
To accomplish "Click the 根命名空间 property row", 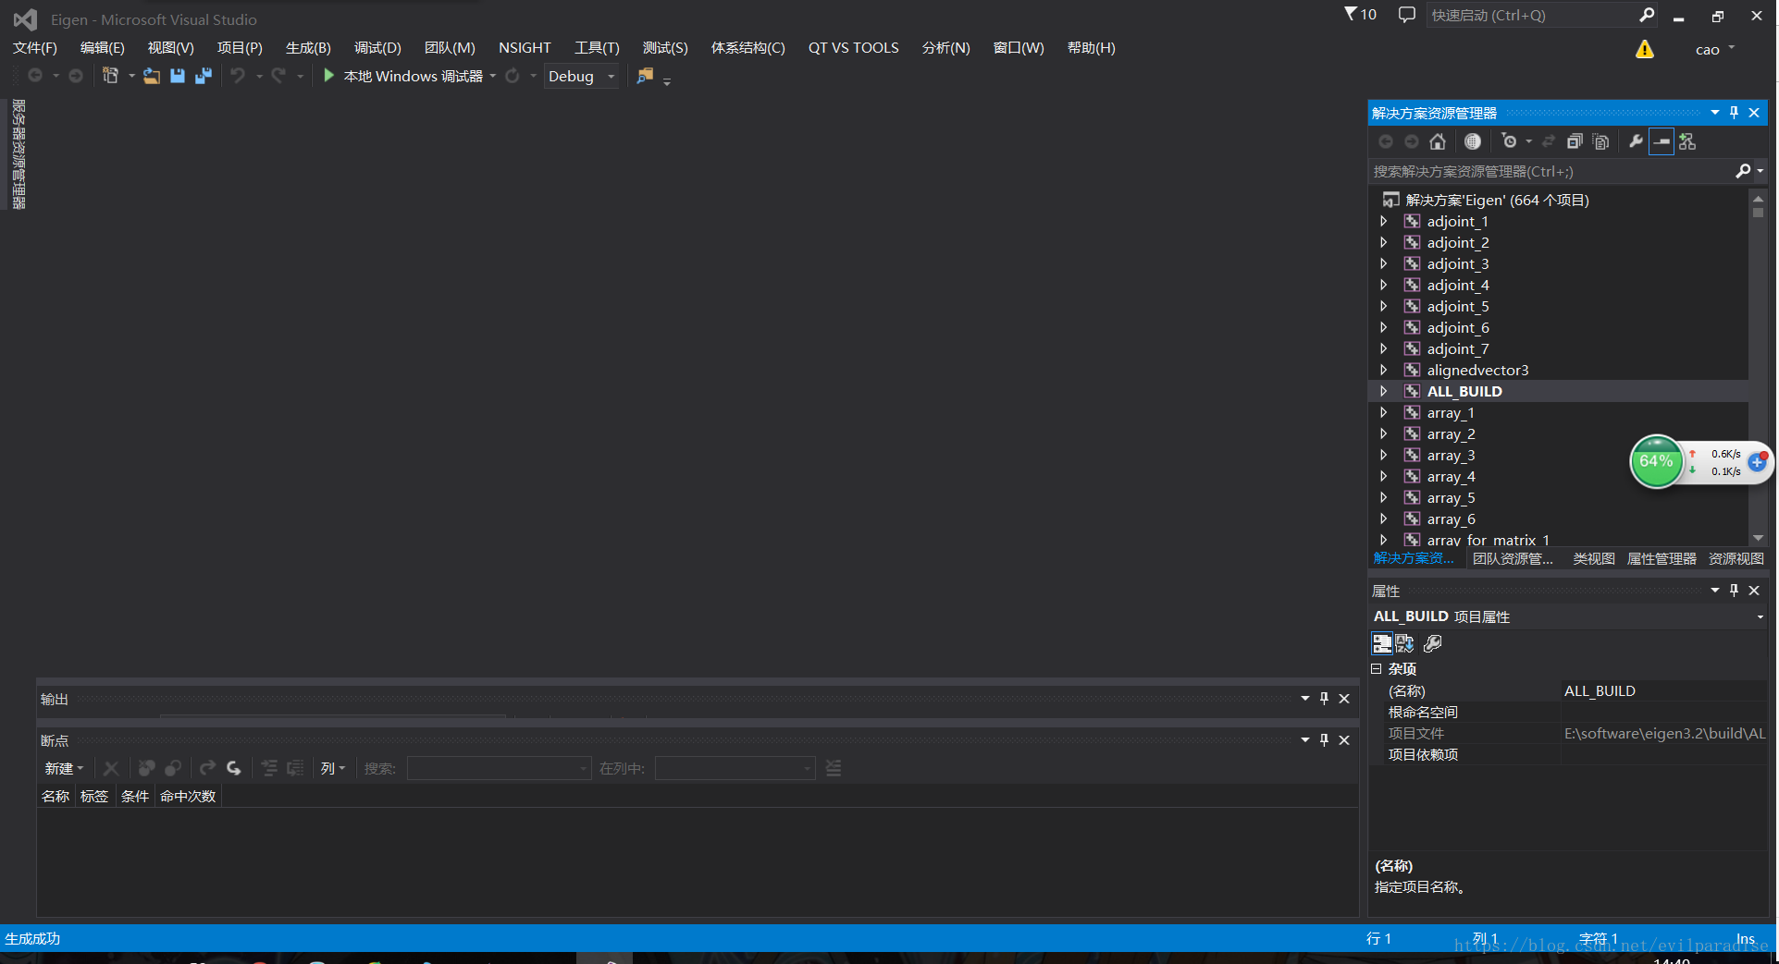I will click(x=1568, y=712).
